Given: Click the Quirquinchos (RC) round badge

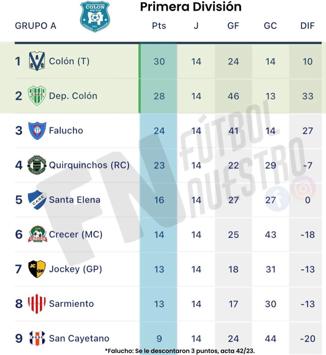Looking at the screenshot, I should point(37,165).
